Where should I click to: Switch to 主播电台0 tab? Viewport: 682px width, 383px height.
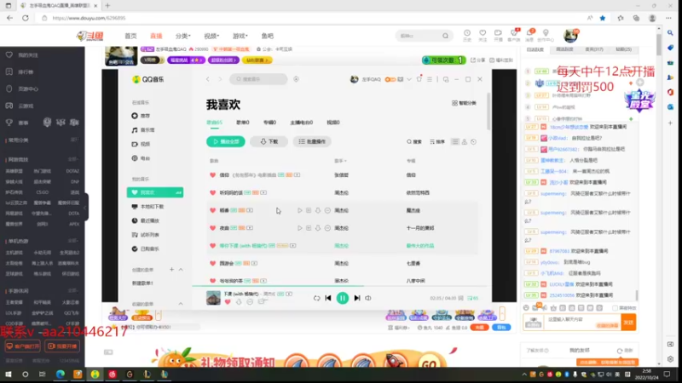302,123
